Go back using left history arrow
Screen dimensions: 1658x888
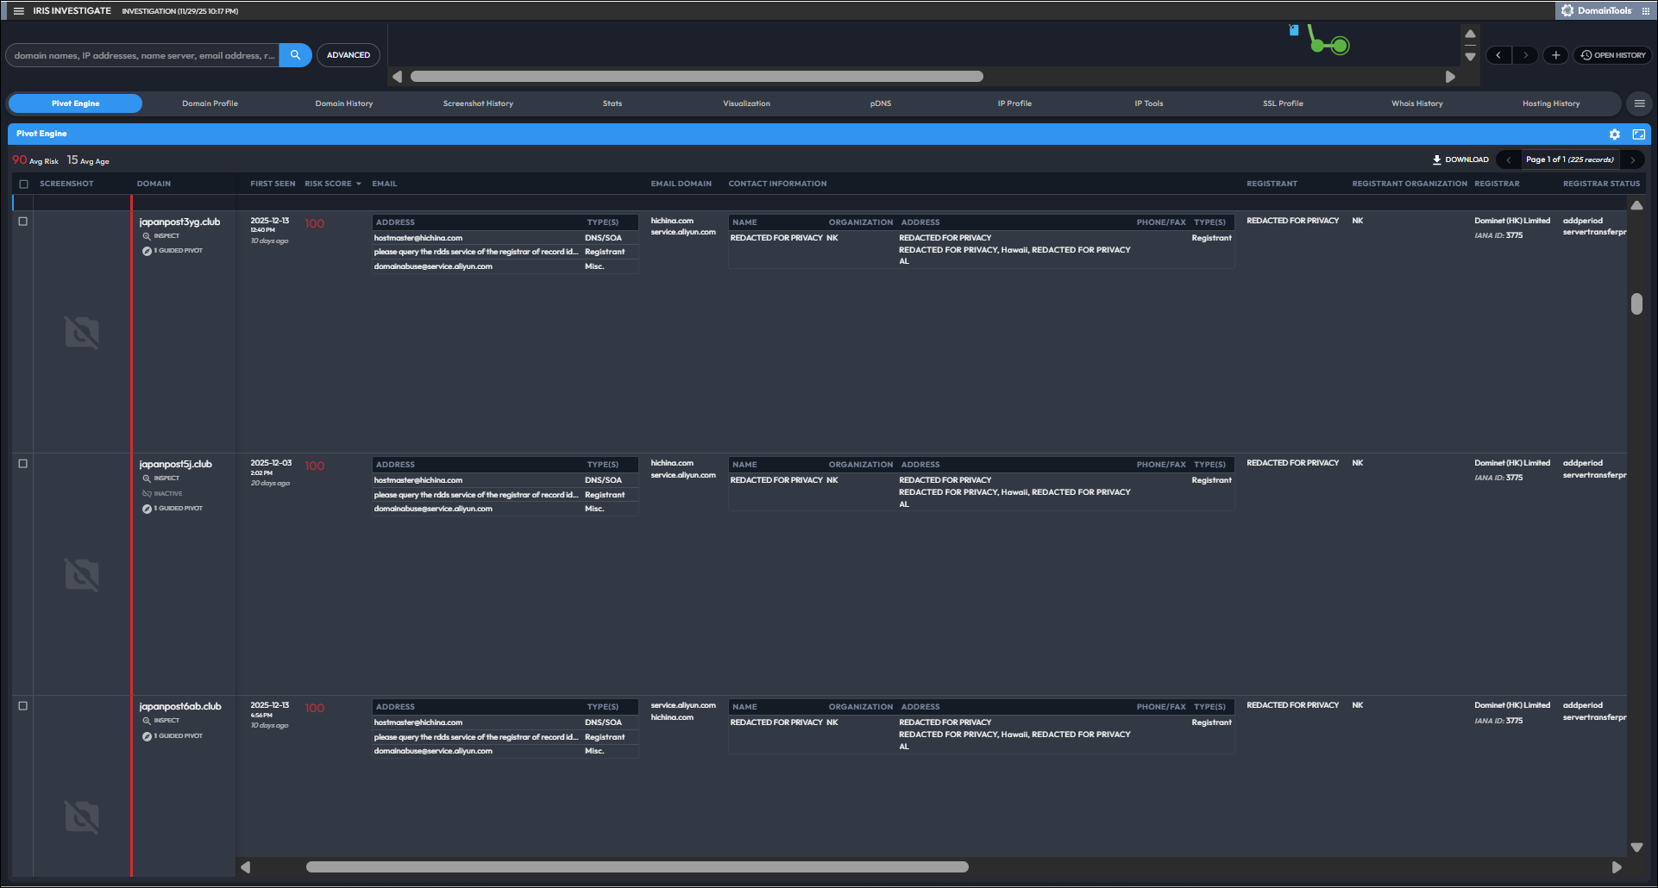click(x=1498, y=55)
